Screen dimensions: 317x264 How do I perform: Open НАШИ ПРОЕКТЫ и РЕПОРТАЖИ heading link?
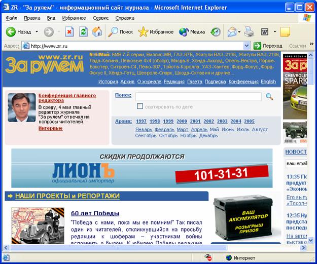click(x=67, y=196)
